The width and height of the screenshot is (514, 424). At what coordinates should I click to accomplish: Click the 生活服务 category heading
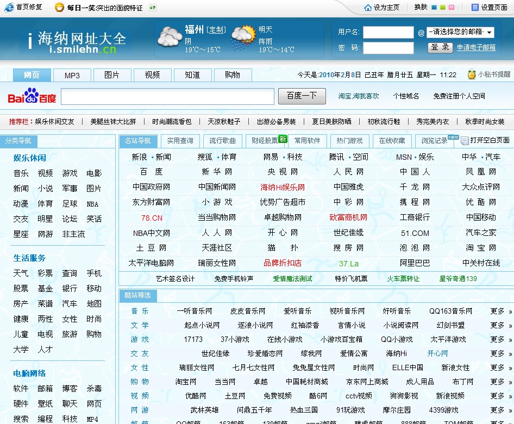point(29,258)
